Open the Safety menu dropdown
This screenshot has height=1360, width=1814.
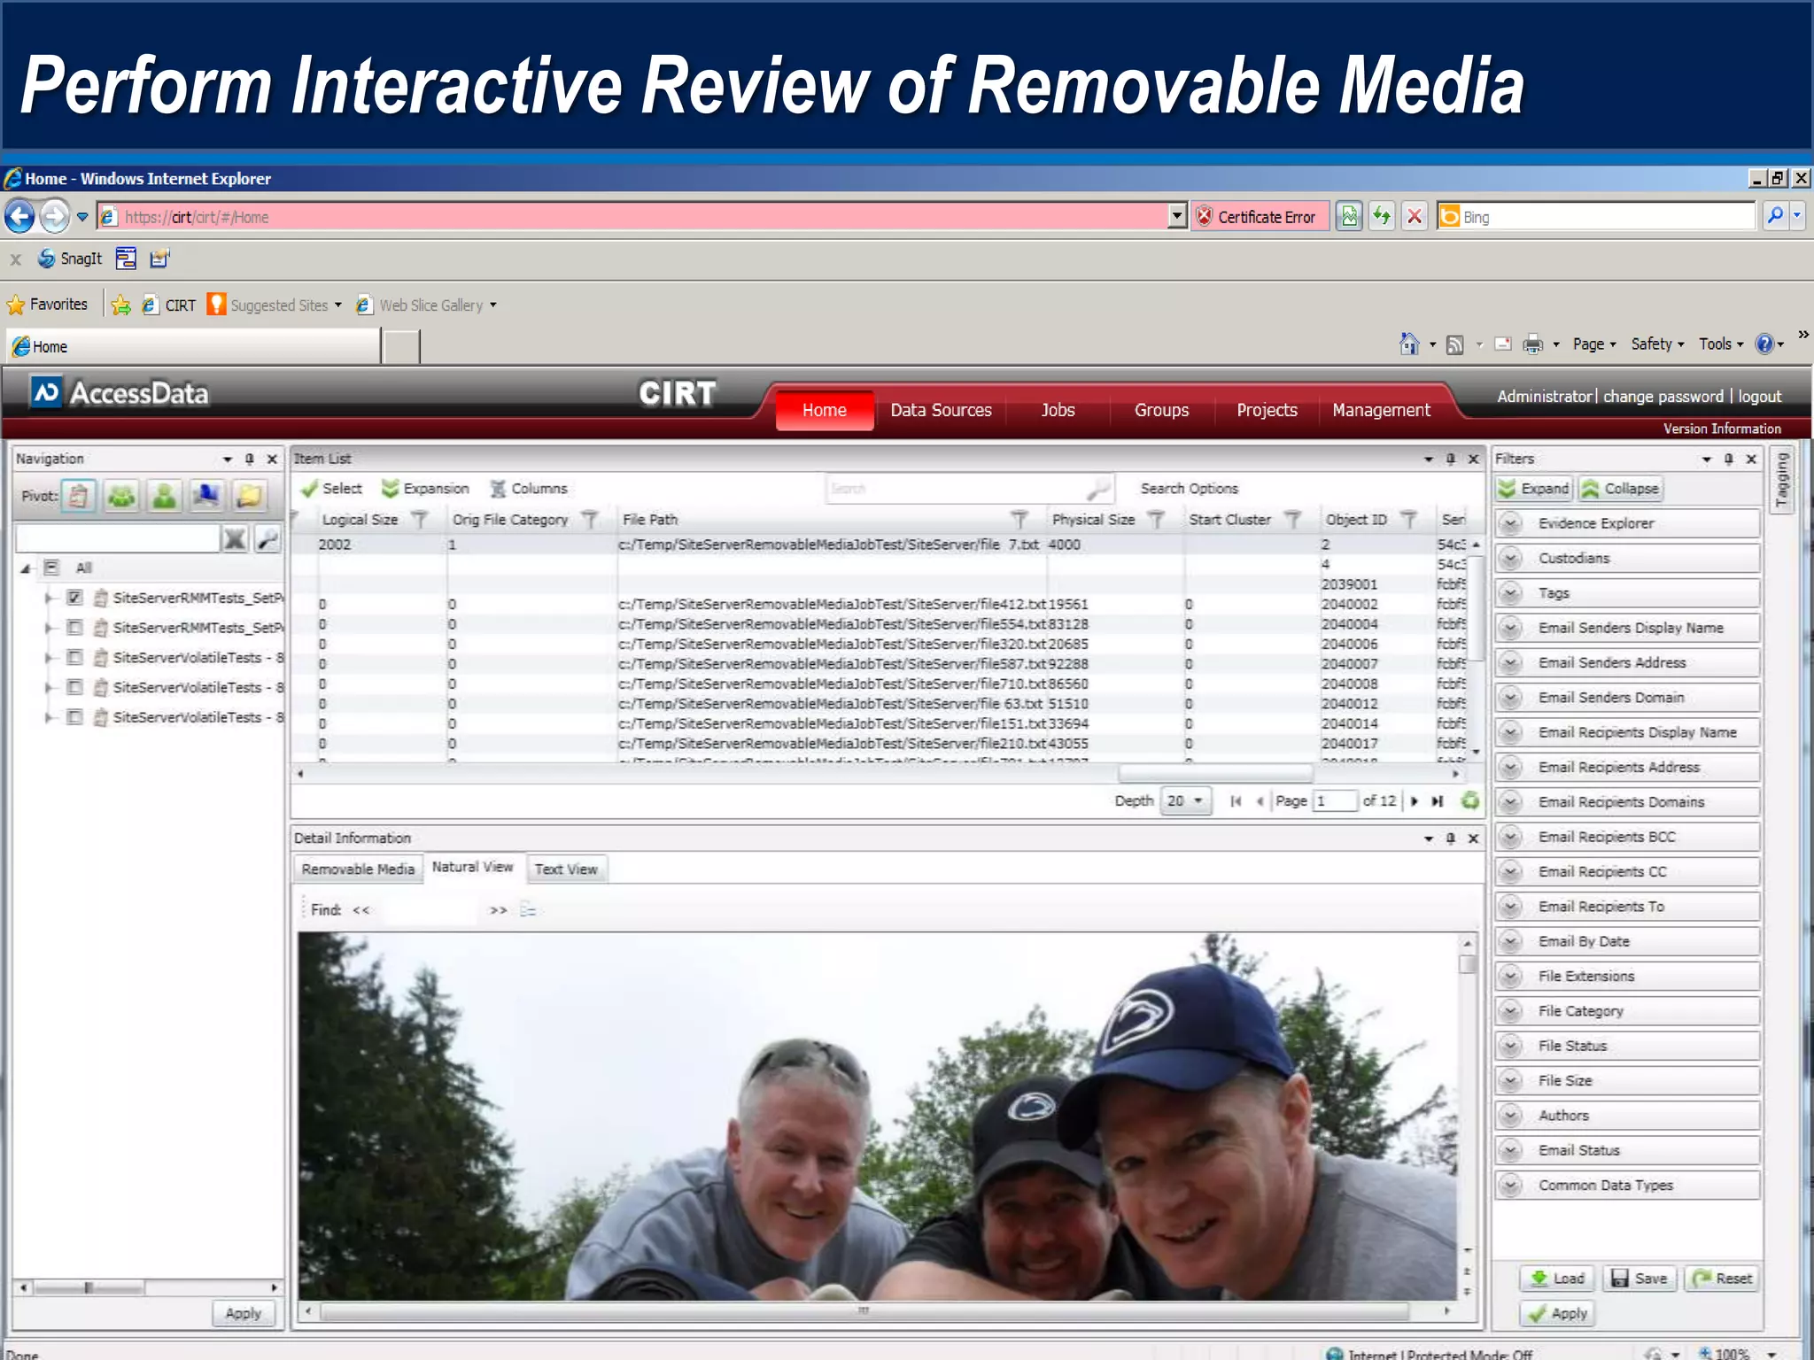click(x=1657, y=344)
